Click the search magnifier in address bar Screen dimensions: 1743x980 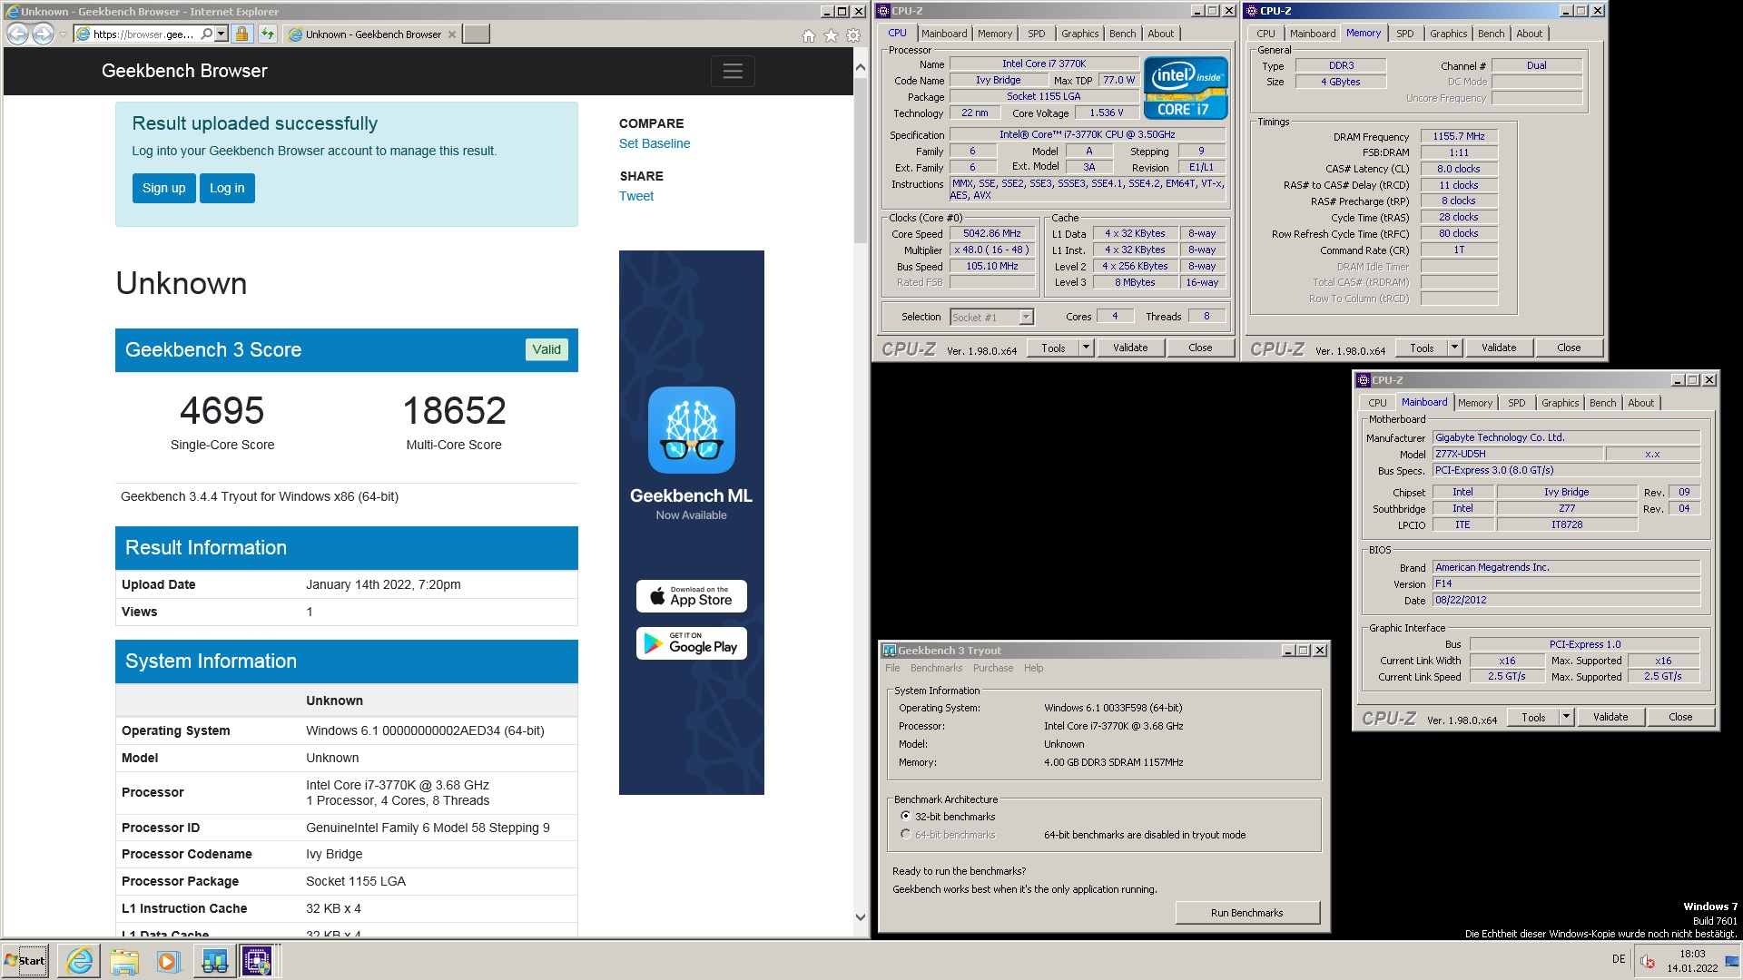(206, 34)
